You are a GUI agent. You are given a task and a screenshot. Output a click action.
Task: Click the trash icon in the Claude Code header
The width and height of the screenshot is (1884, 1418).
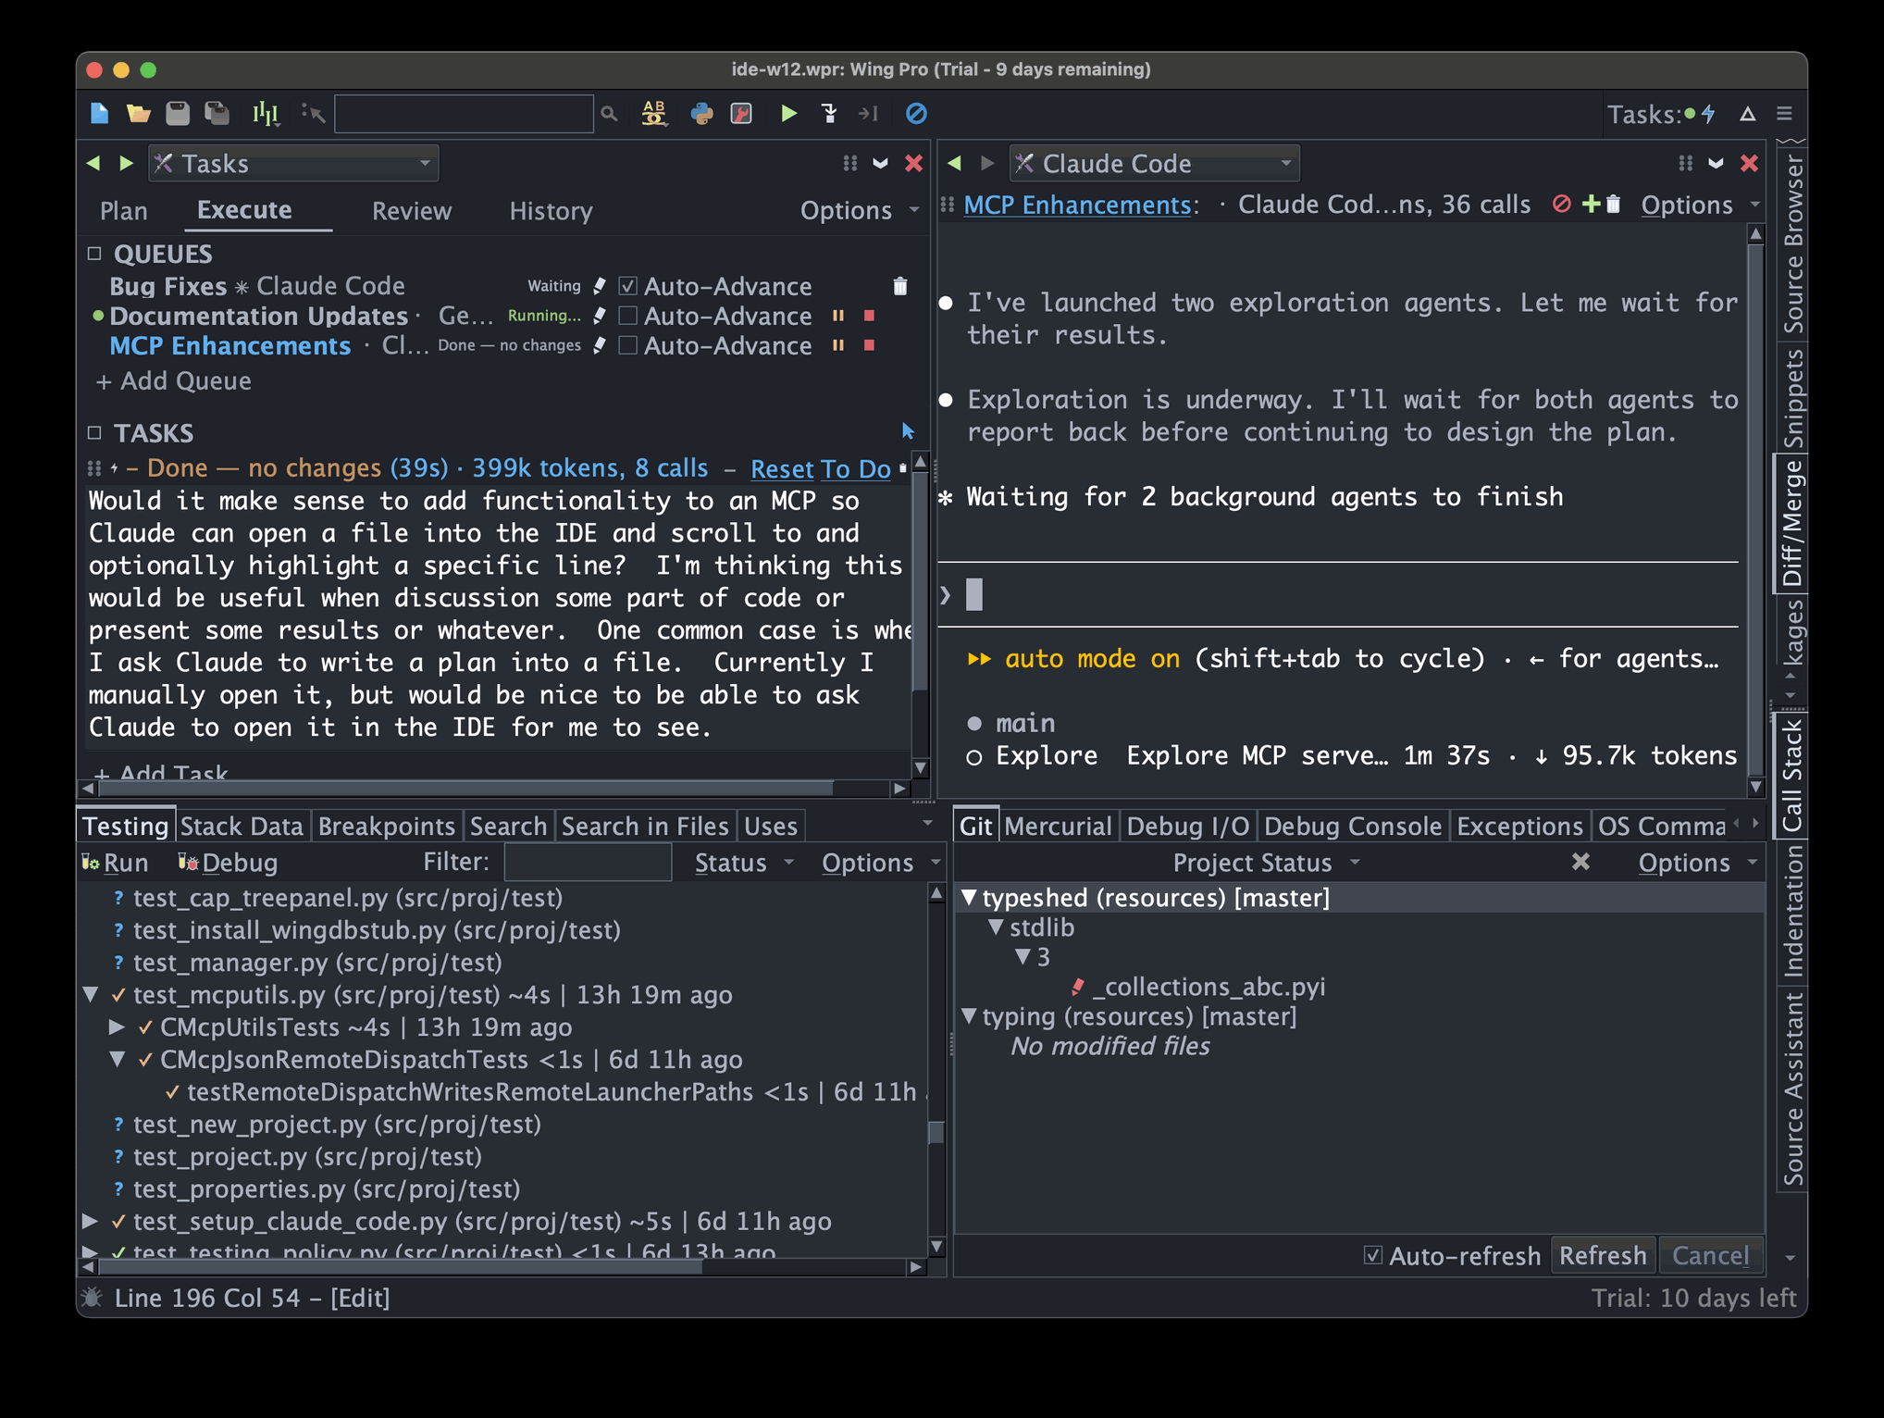point(1613,204)
